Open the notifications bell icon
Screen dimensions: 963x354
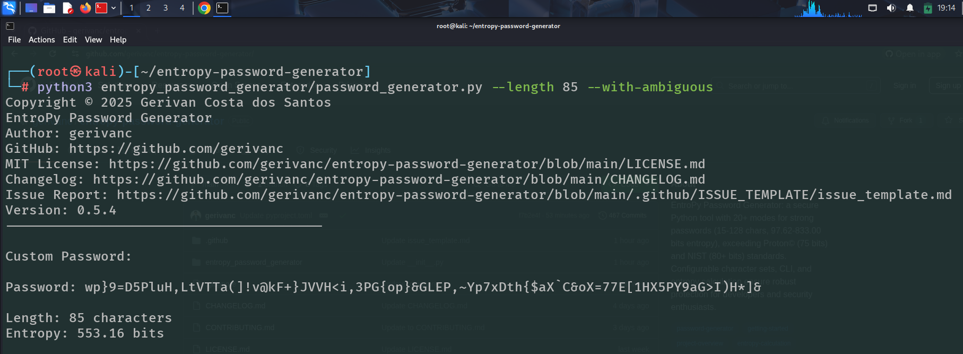(x=910, y=8)
